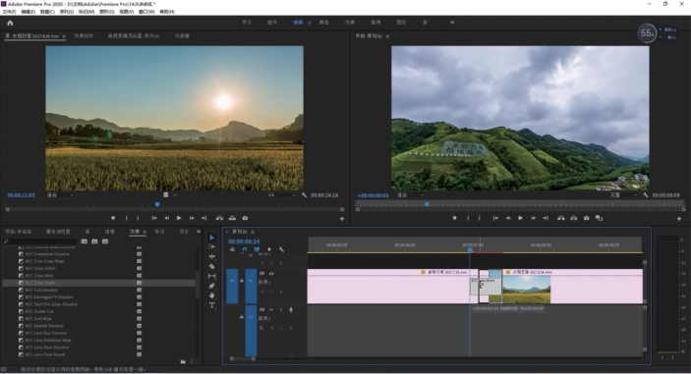The height and width of the screenshot is (374, 691).
Task: Select BCC Damaged TV Dissolve transition
Action: 49,297
